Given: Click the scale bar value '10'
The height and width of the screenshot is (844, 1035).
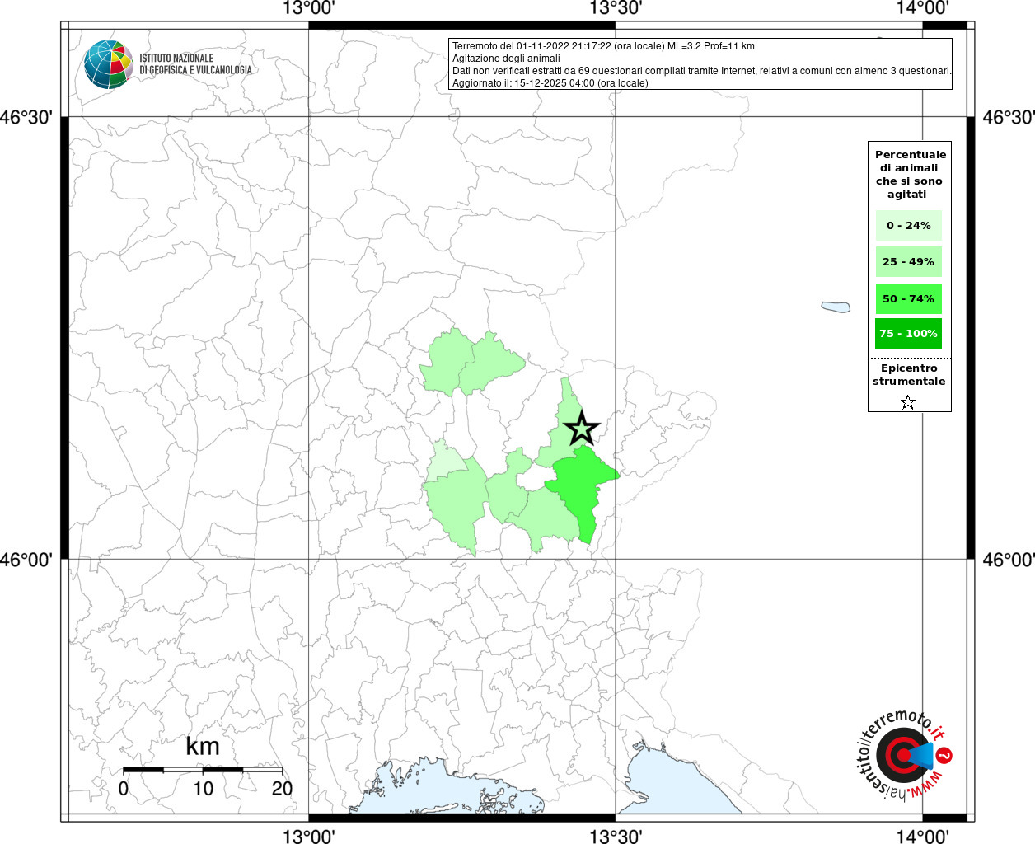Looking at the screenshot, I should [x=203, y=788].
